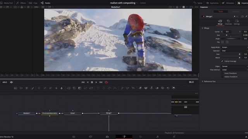Open the Color page icon
The width and height of the screenshot is (248, 139).
pos(141,137)
